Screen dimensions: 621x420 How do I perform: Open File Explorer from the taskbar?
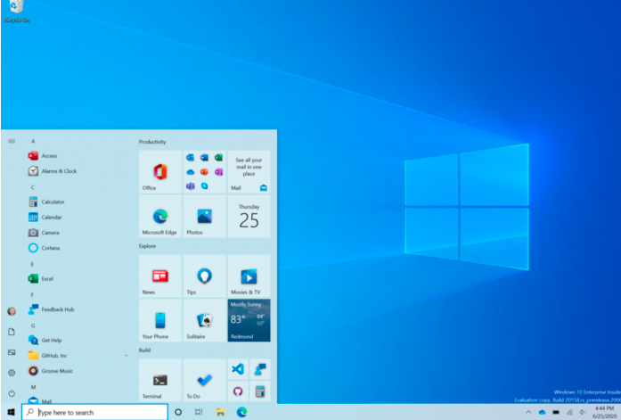click(220, 412)
